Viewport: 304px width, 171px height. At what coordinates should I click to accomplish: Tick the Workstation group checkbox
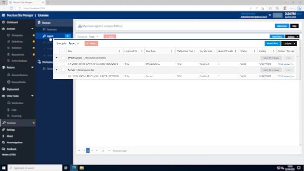click(x=63, y=58)
